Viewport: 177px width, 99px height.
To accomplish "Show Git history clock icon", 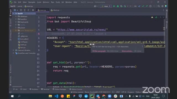I will click(x=150, y=6).
